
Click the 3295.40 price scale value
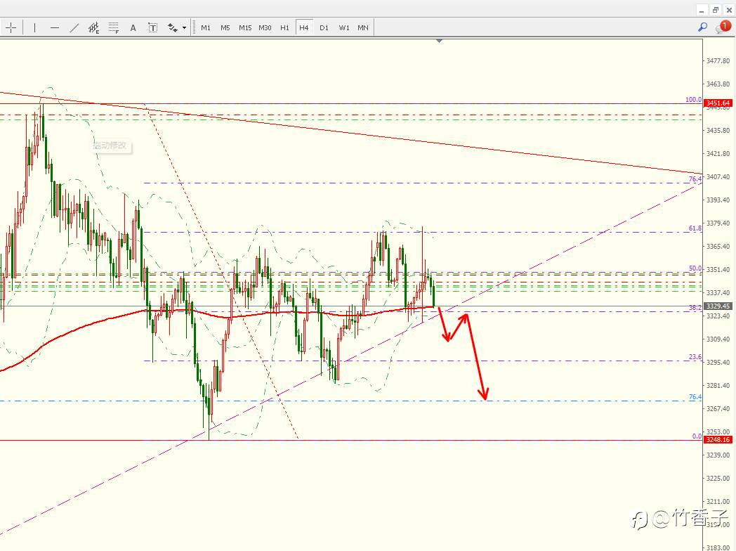[x=718, y=362]
